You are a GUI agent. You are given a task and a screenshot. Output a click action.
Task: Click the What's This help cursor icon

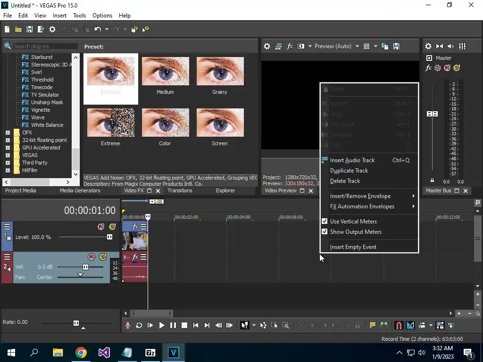(x=145, y=29)
